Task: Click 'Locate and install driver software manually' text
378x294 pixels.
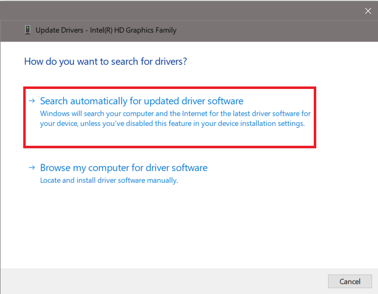Action: point(109,180)
